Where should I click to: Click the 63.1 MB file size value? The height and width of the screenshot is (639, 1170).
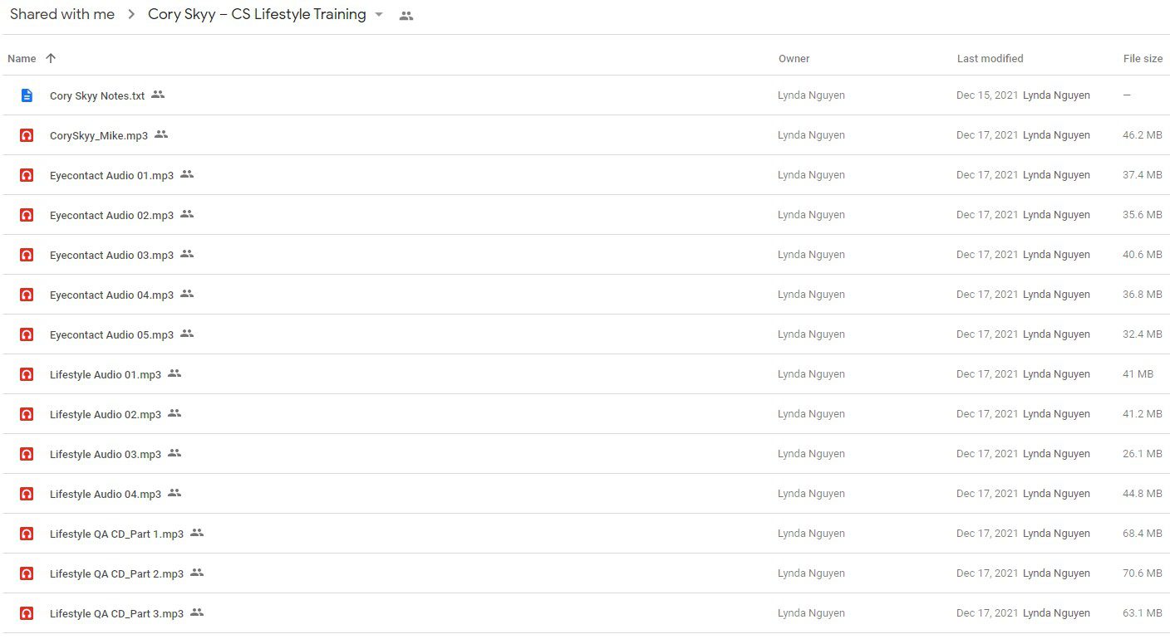click(x=1142, y=613)
